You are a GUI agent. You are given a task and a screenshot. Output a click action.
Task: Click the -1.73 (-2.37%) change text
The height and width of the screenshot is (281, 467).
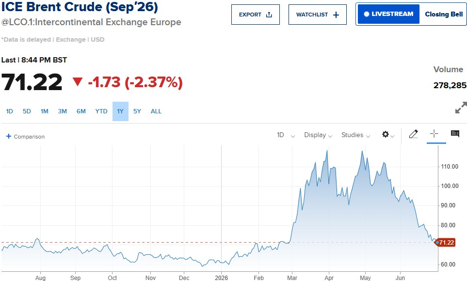(135, 82)
